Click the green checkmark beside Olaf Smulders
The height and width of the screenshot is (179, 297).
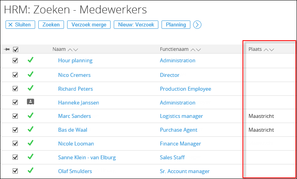click(30, 170)
